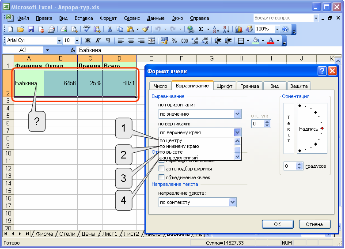The image size is (345, 249).
Task: Open the font size dropdown
Action: pyautogui.click(x=77, y=41)
